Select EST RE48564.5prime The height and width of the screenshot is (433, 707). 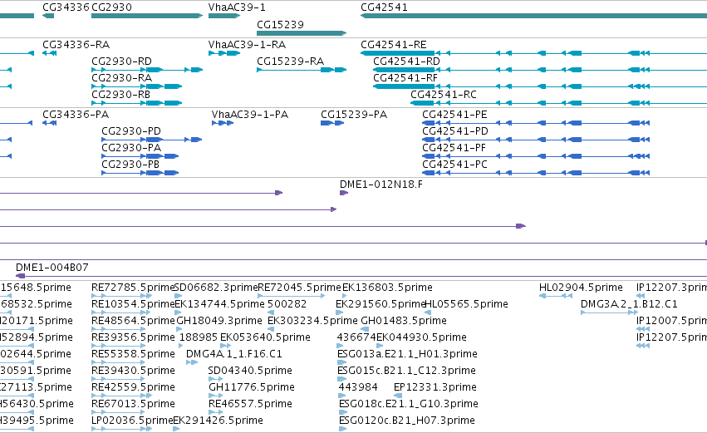(x=133, y=321)
